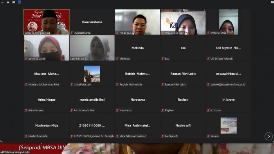Switch to gallery grid view icon

tap(19, 2)
